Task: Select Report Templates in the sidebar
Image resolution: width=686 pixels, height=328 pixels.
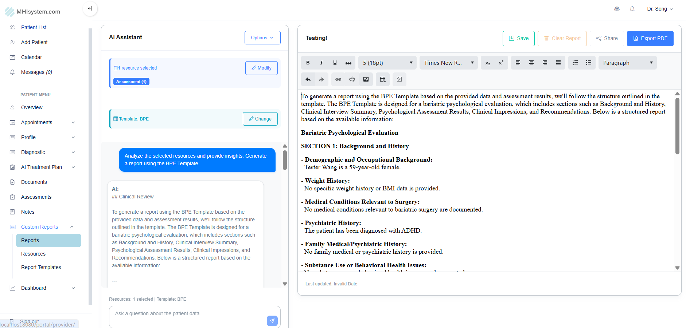Action: [41, 267]
